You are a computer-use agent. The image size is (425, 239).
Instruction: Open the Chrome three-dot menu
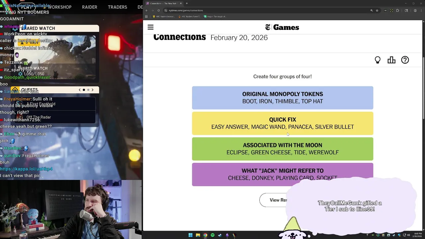421,10
